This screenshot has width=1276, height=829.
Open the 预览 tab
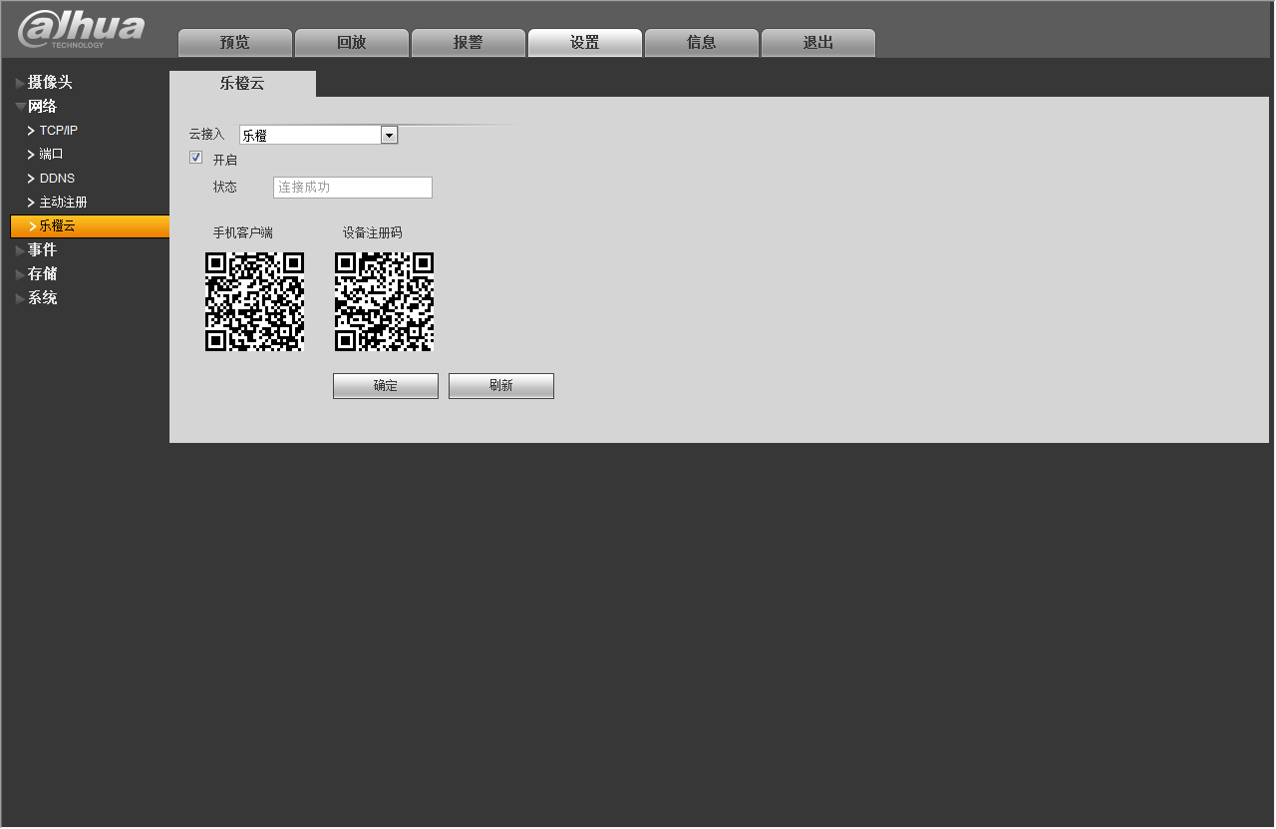pyautogui.click(x=235, y=43)
